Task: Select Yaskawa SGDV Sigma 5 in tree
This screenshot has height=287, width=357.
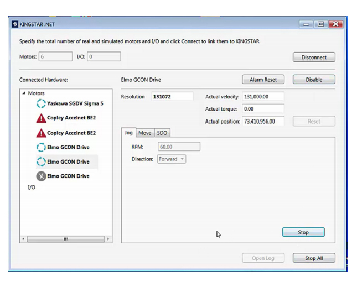Action: pos(75,103)
